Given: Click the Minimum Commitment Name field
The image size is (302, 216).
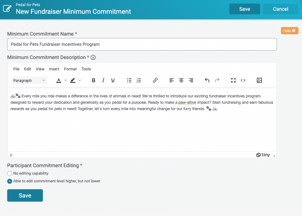Looking at the screenshot, I should tap(142, 44).
